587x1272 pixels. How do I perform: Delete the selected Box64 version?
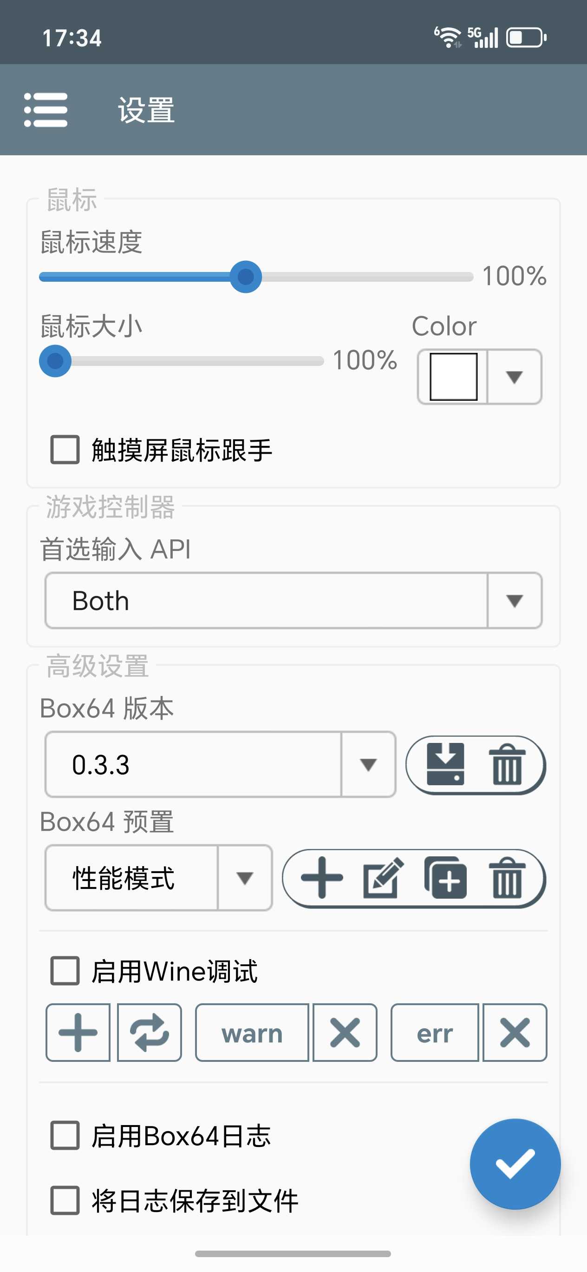507,765
